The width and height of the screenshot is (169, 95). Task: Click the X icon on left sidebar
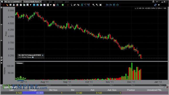[2, 63]
